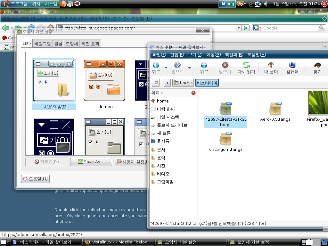This screenshot has height=246, width=328.
Task: Click the 앞으로 forward button in file browser
Action: click(177, 68)
